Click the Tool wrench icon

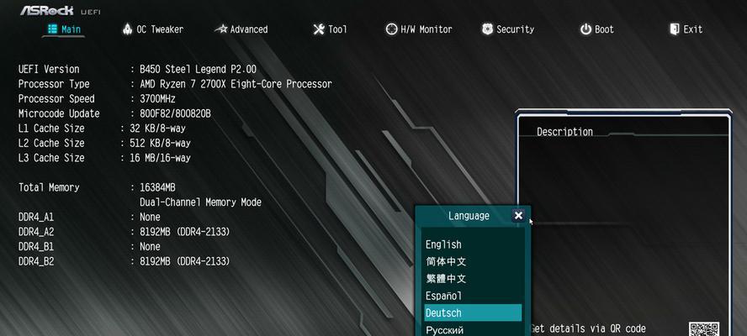coord(319,29)
